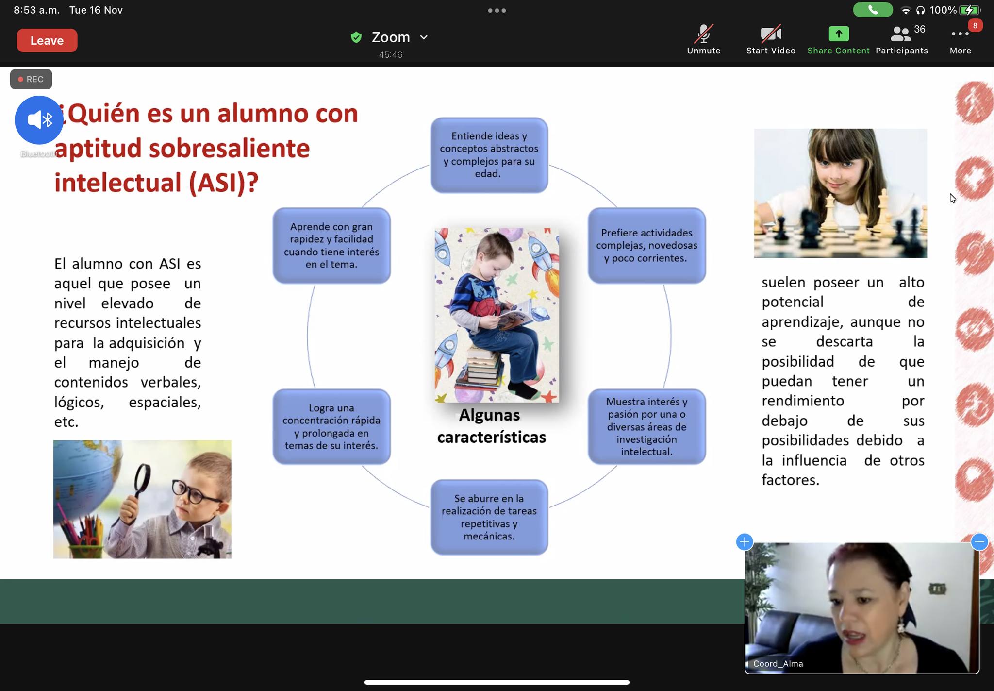Open the Participants list
Screen dimensions: 994x691
[x=902, y=40]
